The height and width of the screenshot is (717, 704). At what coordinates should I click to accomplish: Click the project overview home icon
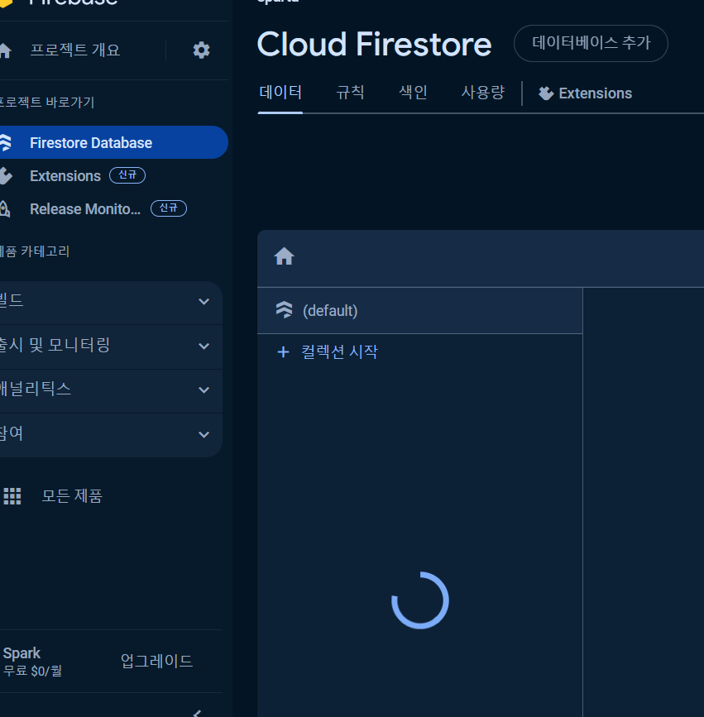[x=5, y=50]
